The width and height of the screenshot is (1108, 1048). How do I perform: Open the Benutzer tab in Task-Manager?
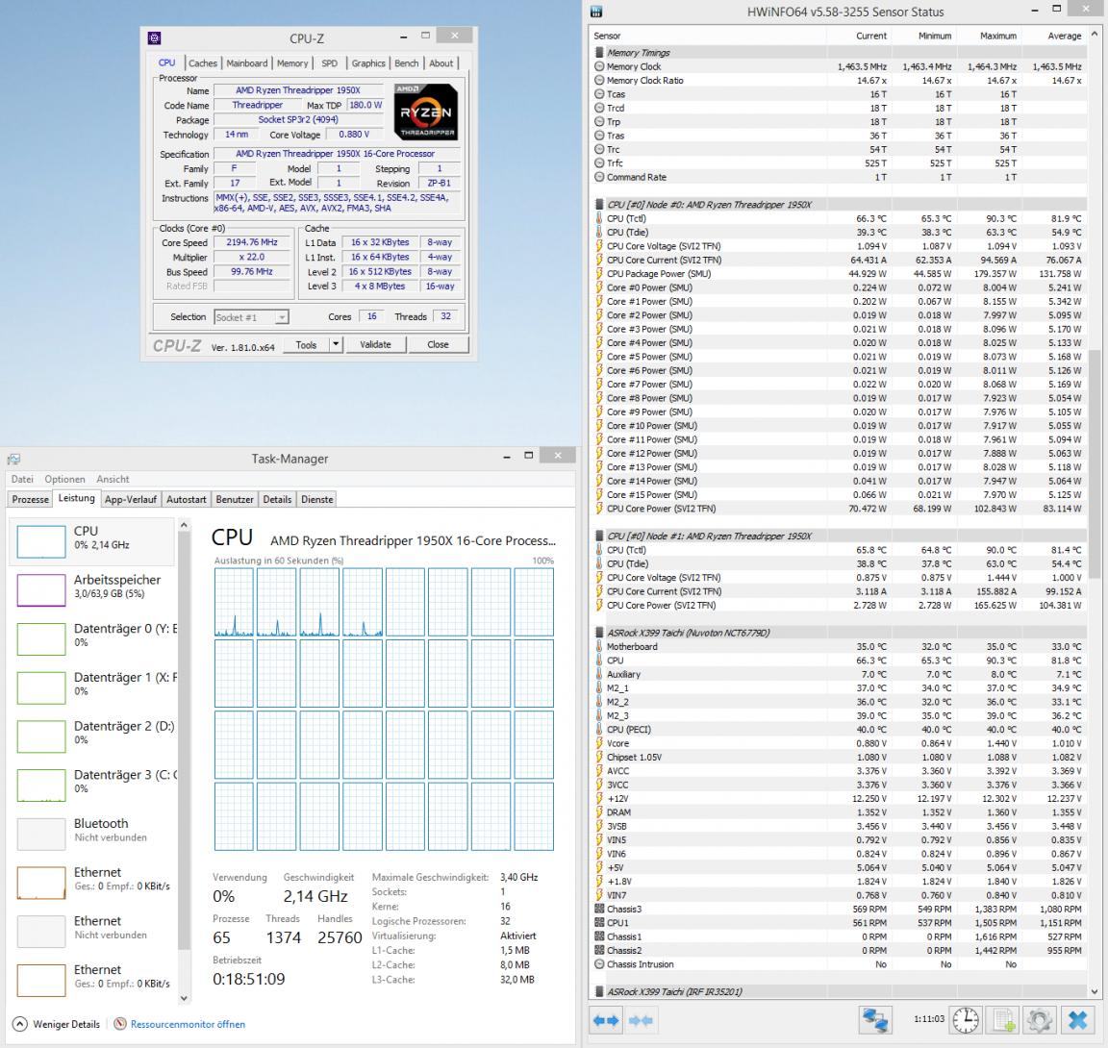click(235, 499)
